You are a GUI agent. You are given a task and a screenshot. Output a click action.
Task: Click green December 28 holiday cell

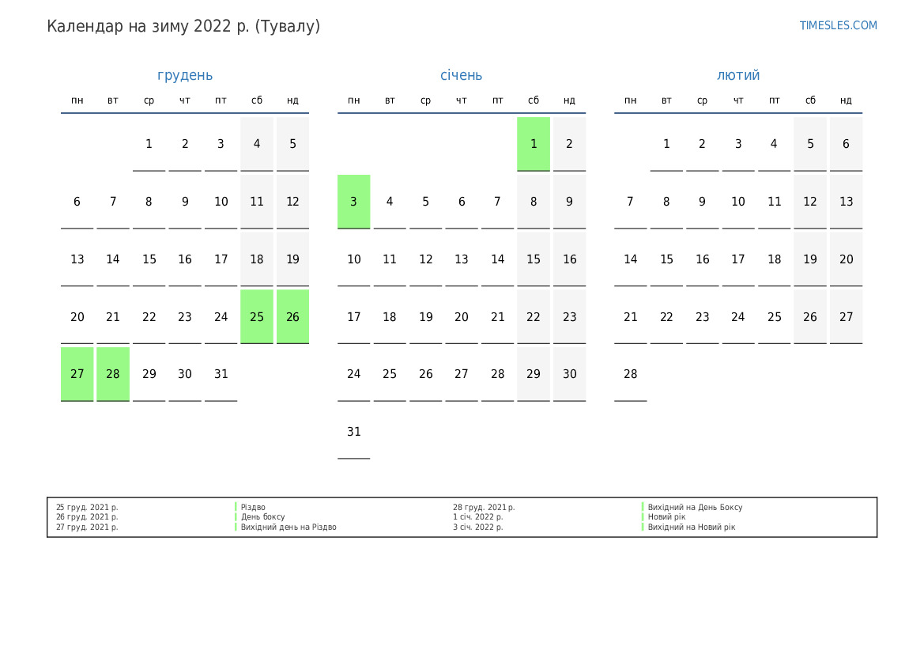click(113, 374)
